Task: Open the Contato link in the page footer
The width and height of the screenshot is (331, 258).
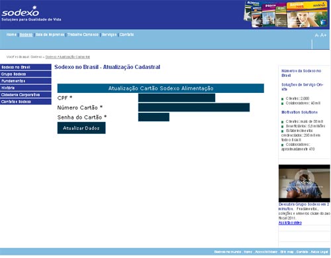Action: click(302, 252)
